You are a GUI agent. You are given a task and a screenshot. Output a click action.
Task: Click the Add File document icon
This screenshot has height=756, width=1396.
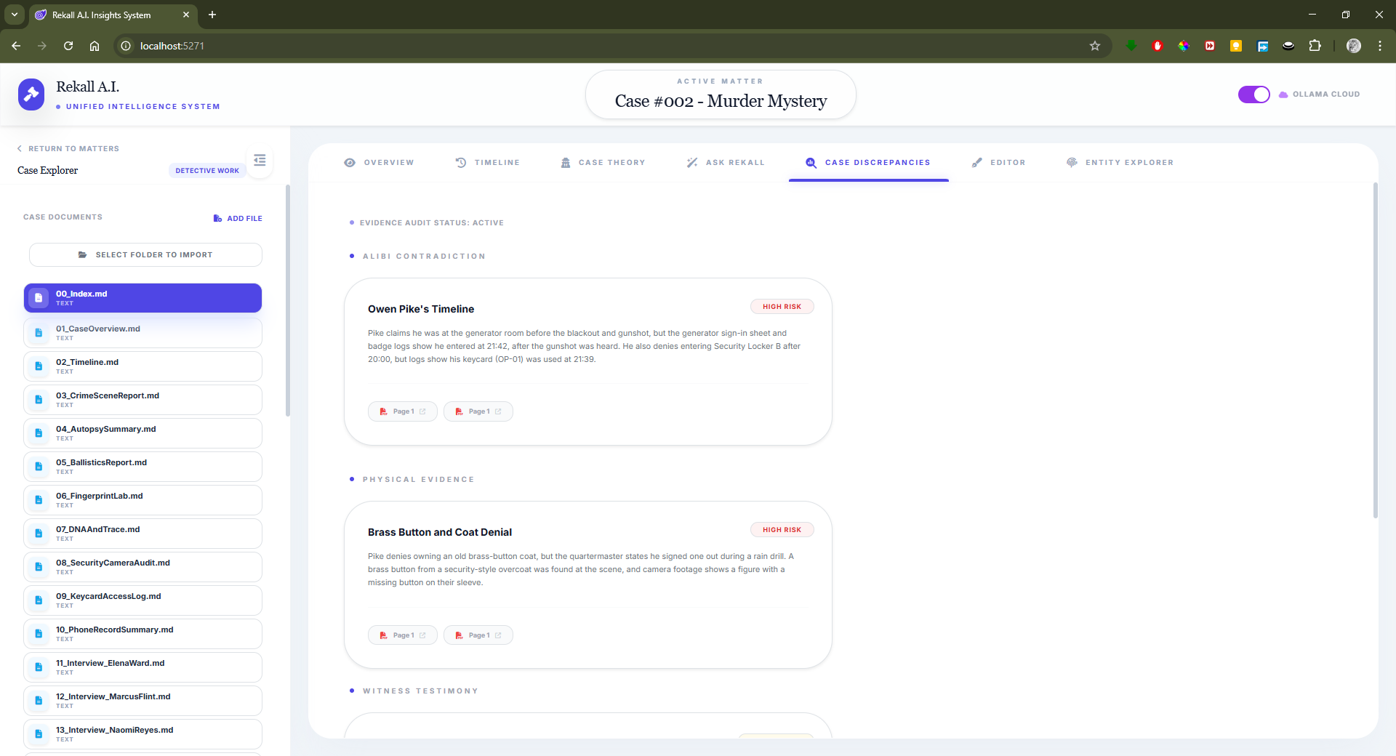217,218
